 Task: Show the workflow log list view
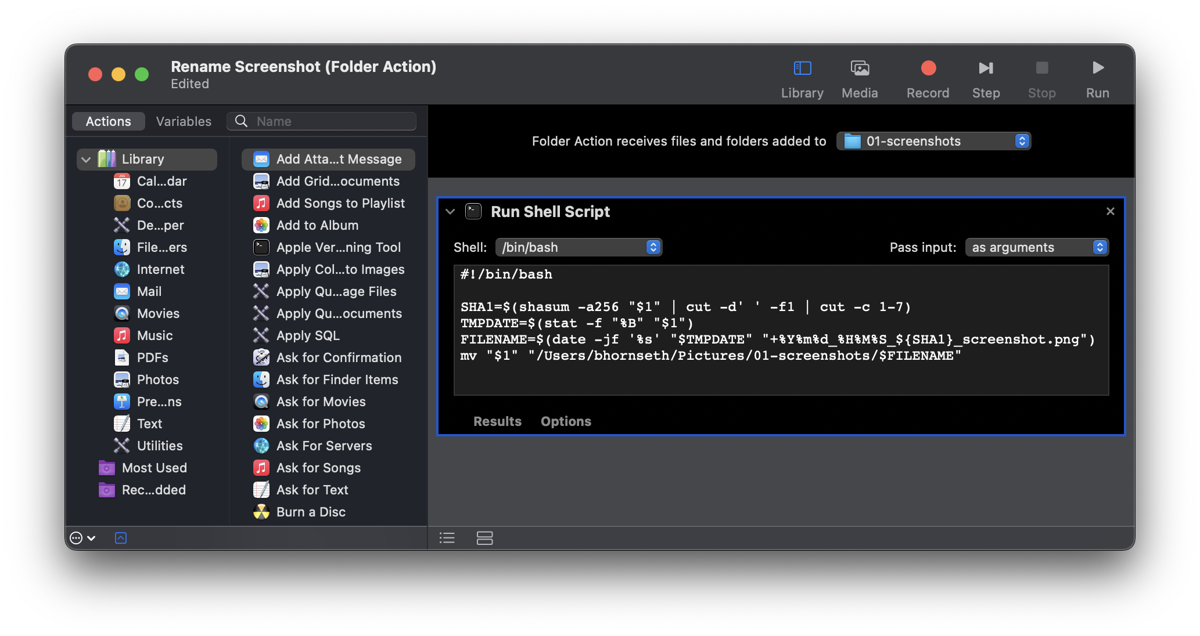click(x=447, y=538)
